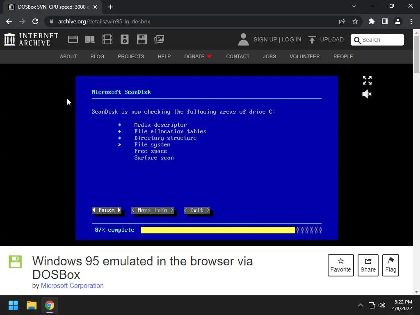Image resolution: width=420 pixels, height=315 pixels.
Task: Open the Internet Archive home logo
Action: pyautogui.click(x=31, y=39)
